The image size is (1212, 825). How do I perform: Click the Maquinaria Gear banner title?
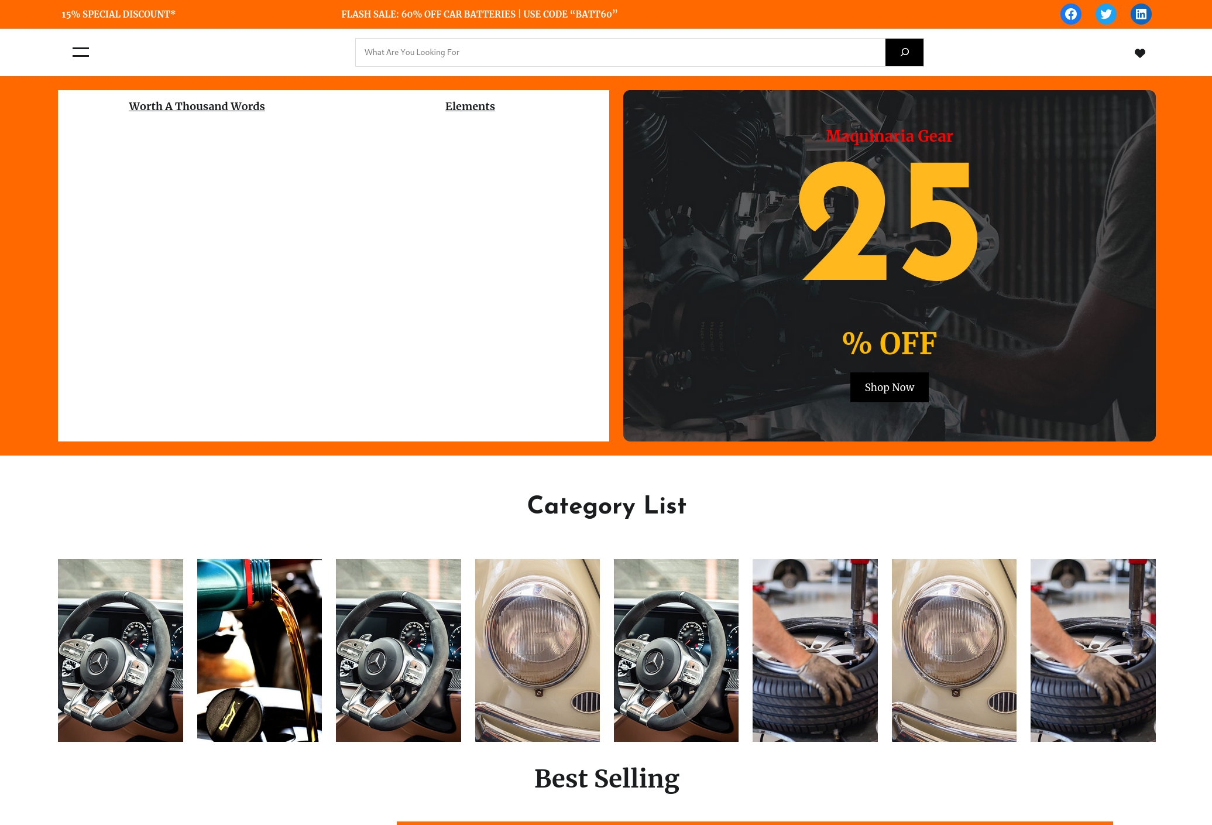(x=889, y=136)
